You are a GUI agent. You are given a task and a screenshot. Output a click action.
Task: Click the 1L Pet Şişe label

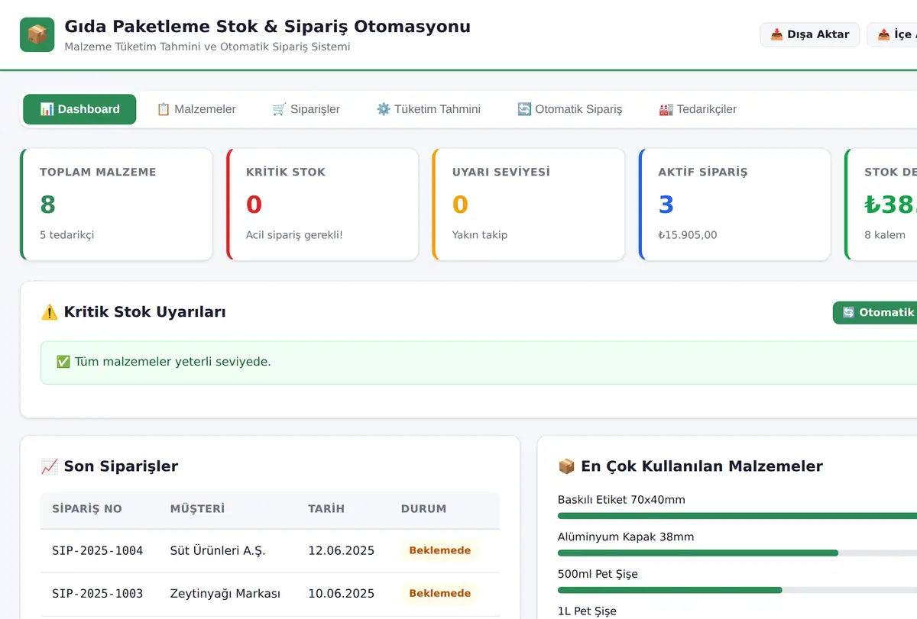click(x=587, y=611)
